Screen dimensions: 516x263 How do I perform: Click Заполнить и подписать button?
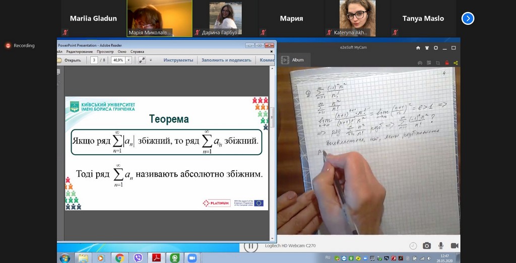point(226,60)
